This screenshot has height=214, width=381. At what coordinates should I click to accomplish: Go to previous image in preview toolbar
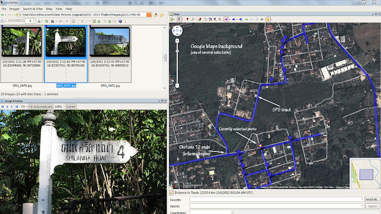pyautogui.click(x=7, y=106)
